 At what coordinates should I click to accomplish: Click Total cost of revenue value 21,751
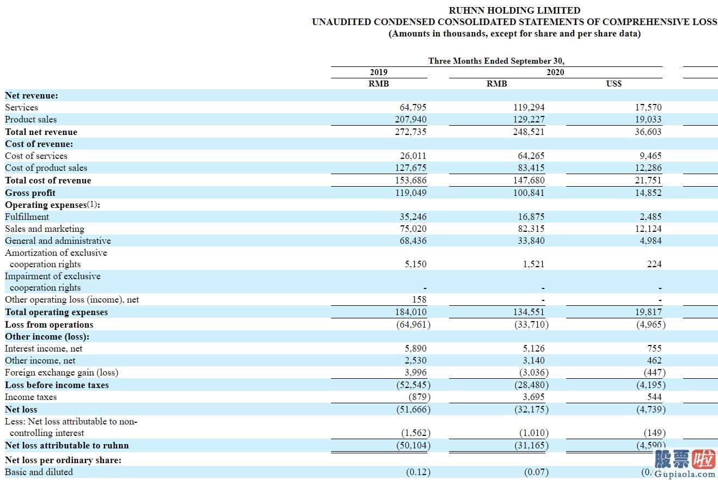click(x=648, y=181)
